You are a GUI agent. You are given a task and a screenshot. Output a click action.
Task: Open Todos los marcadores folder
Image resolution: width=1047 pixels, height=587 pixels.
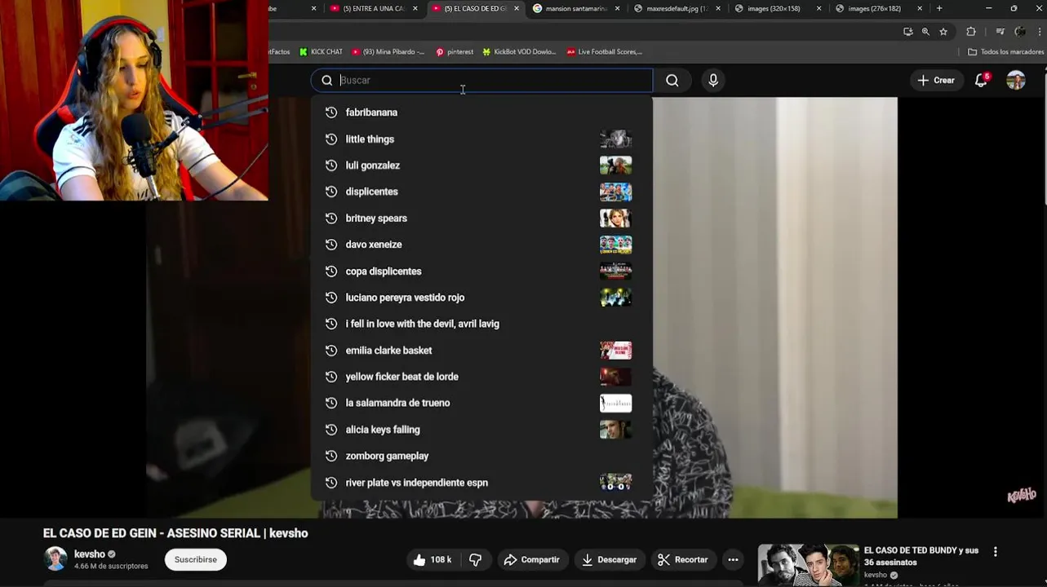(x=1006, y=51)
